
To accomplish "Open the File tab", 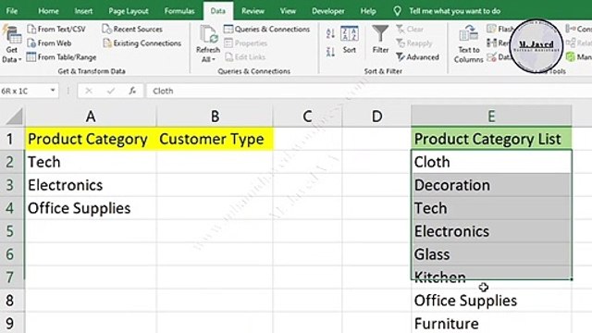I will coord(12,11).
